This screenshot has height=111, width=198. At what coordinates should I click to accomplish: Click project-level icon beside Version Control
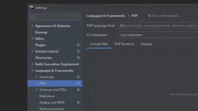78,51
